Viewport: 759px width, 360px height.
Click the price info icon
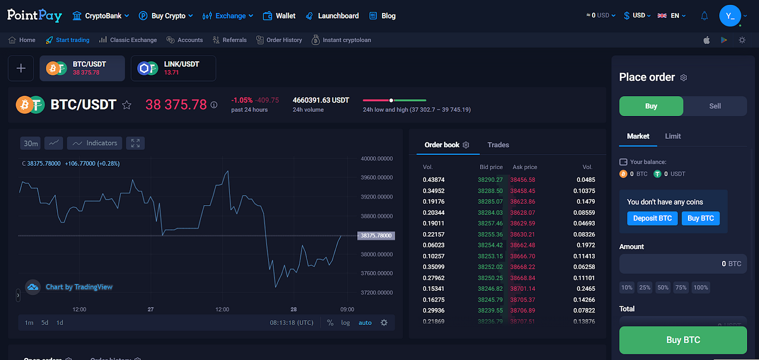pyautogui.click(x=214, y=105)
